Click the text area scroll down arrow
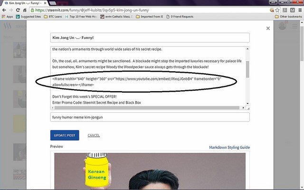 (x=247, y=104)
